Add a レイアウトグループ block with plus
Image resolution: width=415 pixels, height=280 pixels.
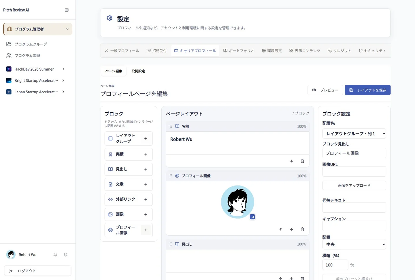146,139
